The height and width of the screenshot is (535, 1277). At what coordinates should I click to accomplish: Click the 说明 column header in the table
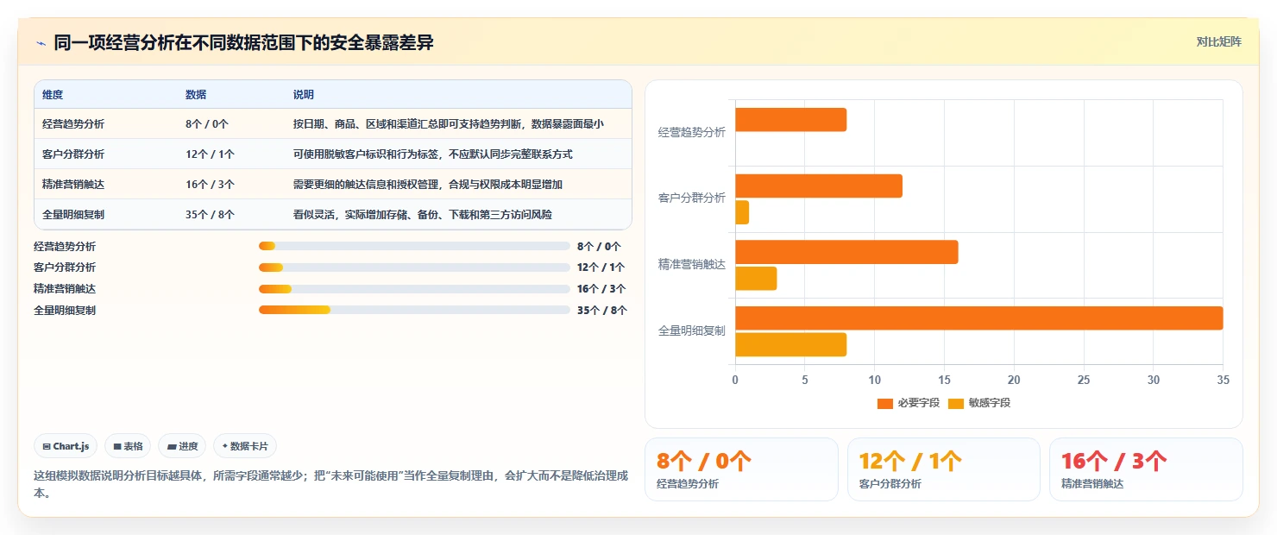pyautogui.click(x=304, y=95)
